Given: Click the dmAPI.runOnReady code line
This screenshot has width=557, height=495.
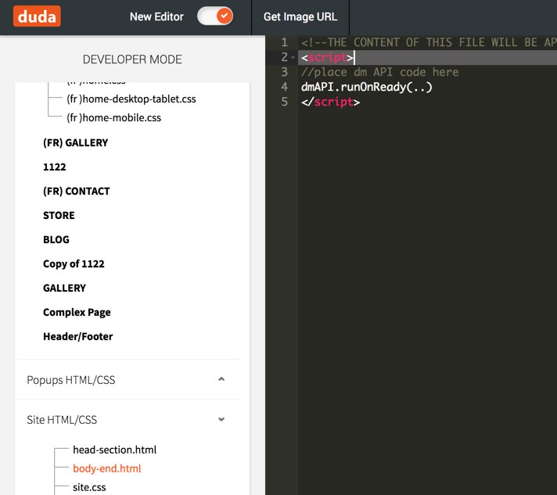Looking at the screenshot, I should click(367, 87).
